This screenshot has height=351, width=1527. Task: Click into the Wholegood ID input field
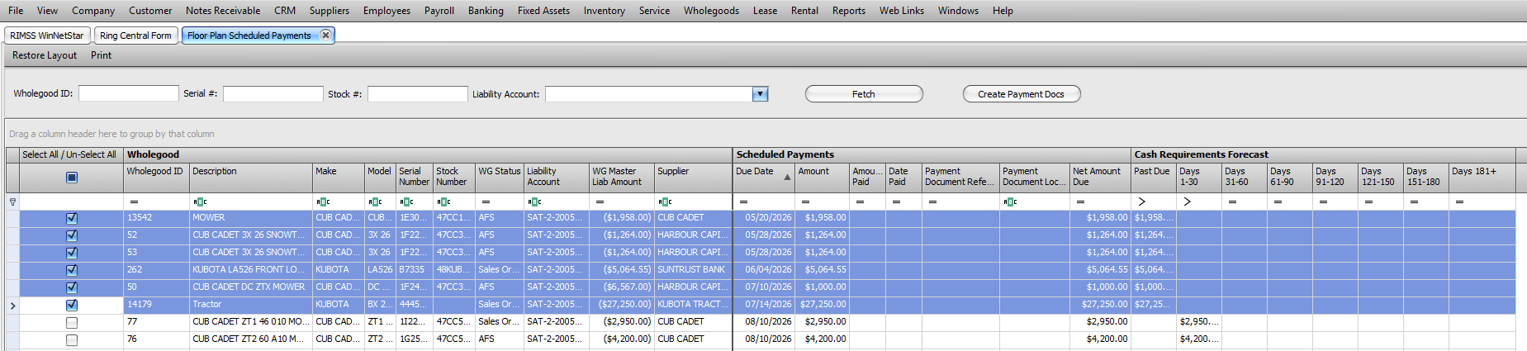(129, 94)
